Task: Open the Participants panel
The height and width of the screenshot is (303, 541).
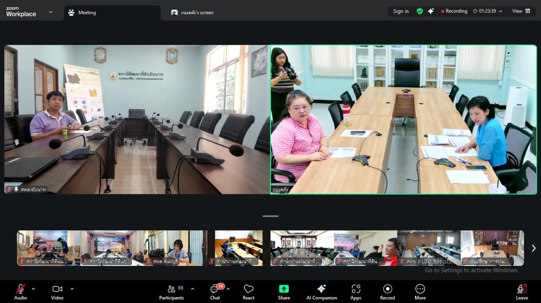Action: [x=172, y=292]
